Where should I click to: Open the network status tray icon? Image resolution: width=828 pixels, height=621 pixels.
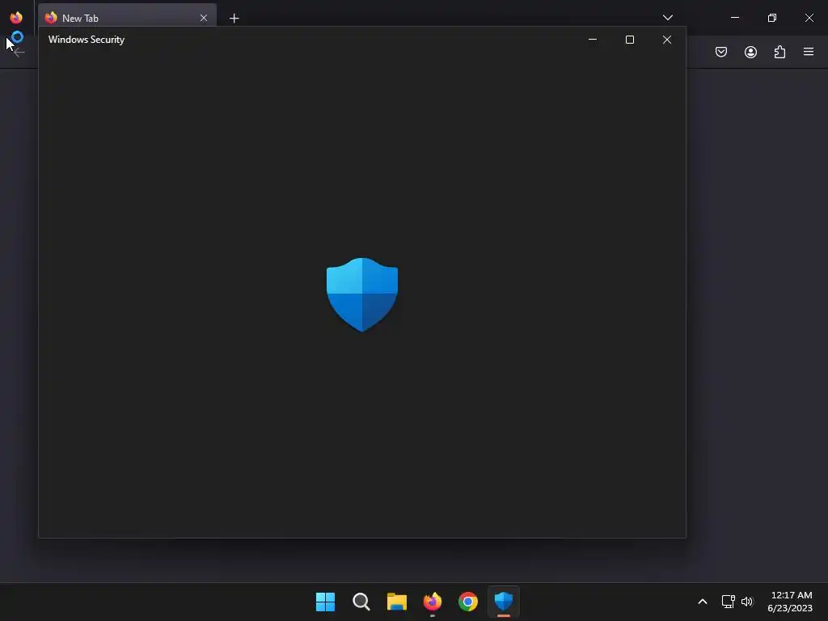point(728,602)
